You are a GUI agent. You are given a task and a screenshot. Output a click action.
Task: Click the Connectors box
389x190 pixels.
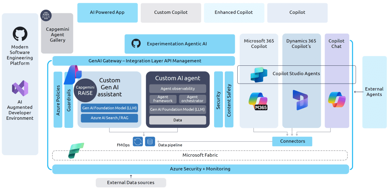292,141
